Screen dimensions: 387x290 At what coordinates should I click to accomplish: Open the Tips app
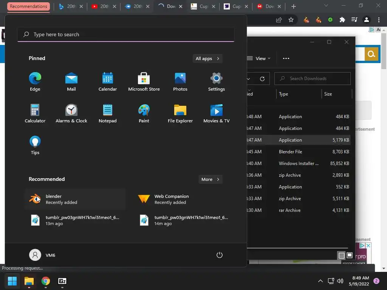tap(35, 145)
